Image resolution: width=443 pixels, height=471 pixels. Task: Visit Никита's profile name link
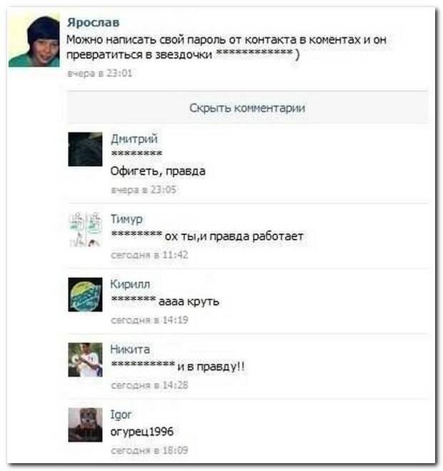[x=130, y=349]
